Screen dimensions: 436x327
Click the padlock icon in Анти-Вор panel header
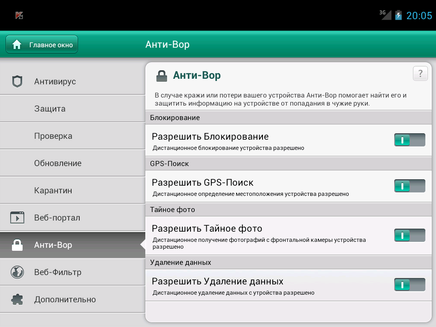pyautogui.click(x=162, y=76)
